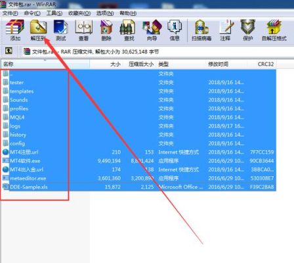The image size is (294, 263).
Task: Click the DDE-Sample.xls file icon
Action: coord(6,187)
